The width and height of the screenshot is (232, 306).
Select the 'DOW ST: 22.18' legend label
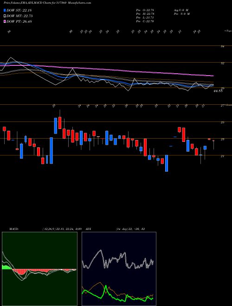pos(19,10)
